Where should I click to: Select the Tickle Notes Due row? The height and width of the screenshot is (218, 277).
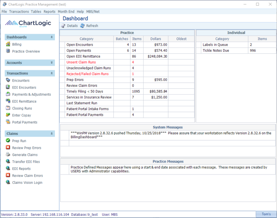tap(236, 51)
